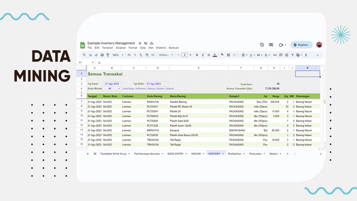Open the 125% zoom dropdown
The width and height of the screenshot is (357, 201).
118,55
